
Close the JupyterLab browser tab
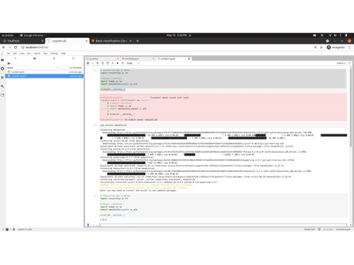point(86,41)
